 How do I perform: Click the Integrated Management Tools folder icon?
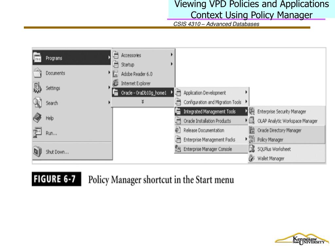tap(178, 111)
